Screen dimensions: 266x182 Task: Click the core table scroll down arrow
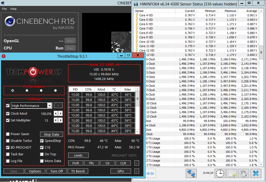[x=138, y=132]
